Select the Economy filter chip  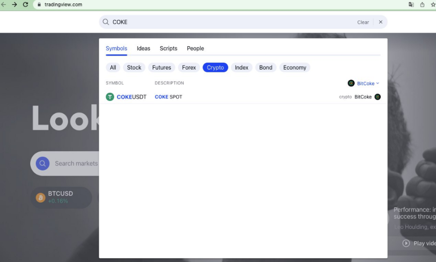point(295,67)
